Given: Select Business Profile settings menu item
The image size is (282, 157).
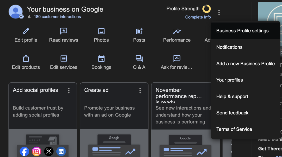Looking at the screenshot, I should tap(242, 31).
